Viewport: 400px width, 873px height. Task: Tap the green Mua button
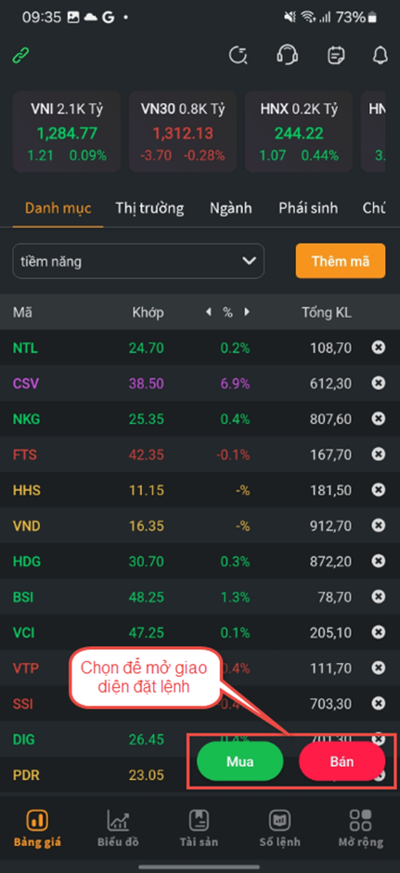(240, 761)
